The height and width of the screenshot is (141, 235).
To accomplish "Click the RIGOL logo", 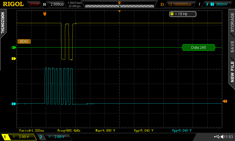I will click(13, 4).
